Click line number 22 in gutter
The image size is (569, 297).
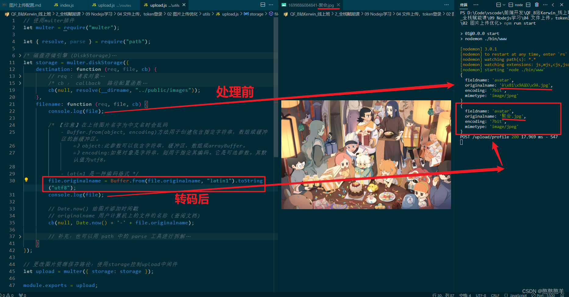tap(12, 111)
